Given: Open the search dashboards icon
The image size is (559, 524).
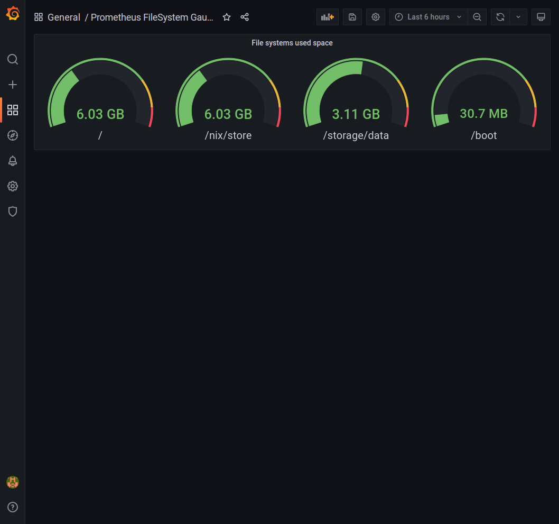Looking at the screenshot, I should (13, 59).
